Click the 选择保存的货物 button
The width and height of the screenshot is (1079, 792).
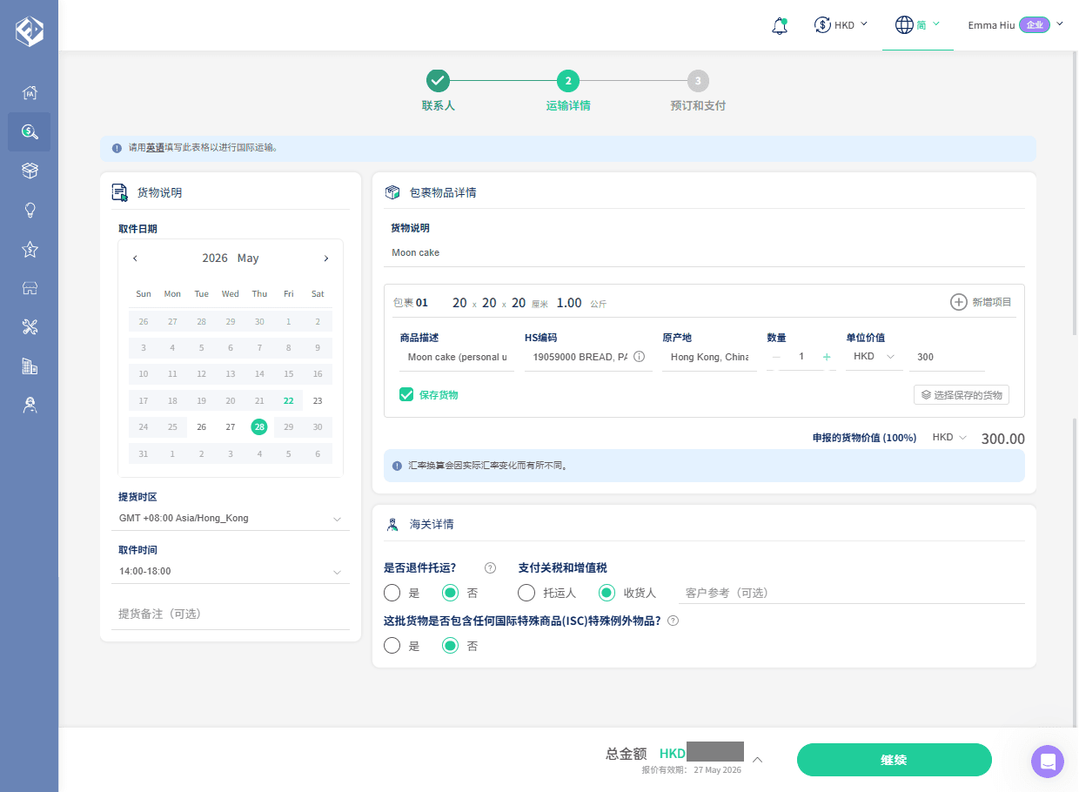[962, 395]
